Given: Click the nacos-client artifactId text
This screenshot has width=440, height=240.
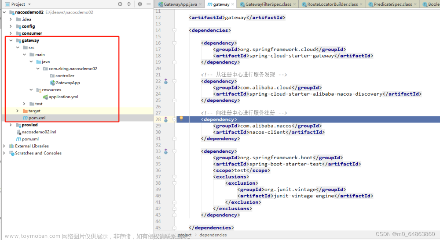Looking at the screenshot, I should [x=268, y=132].
